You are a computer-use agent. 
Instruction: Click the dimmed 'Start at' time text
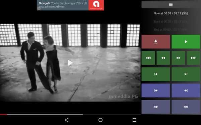click(171, 22)
